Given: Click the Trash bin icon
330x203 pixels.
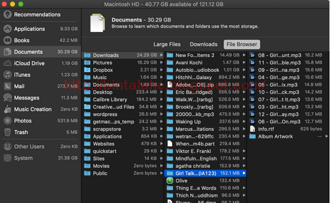Looking at the screenshot, I should coord(8,132).
